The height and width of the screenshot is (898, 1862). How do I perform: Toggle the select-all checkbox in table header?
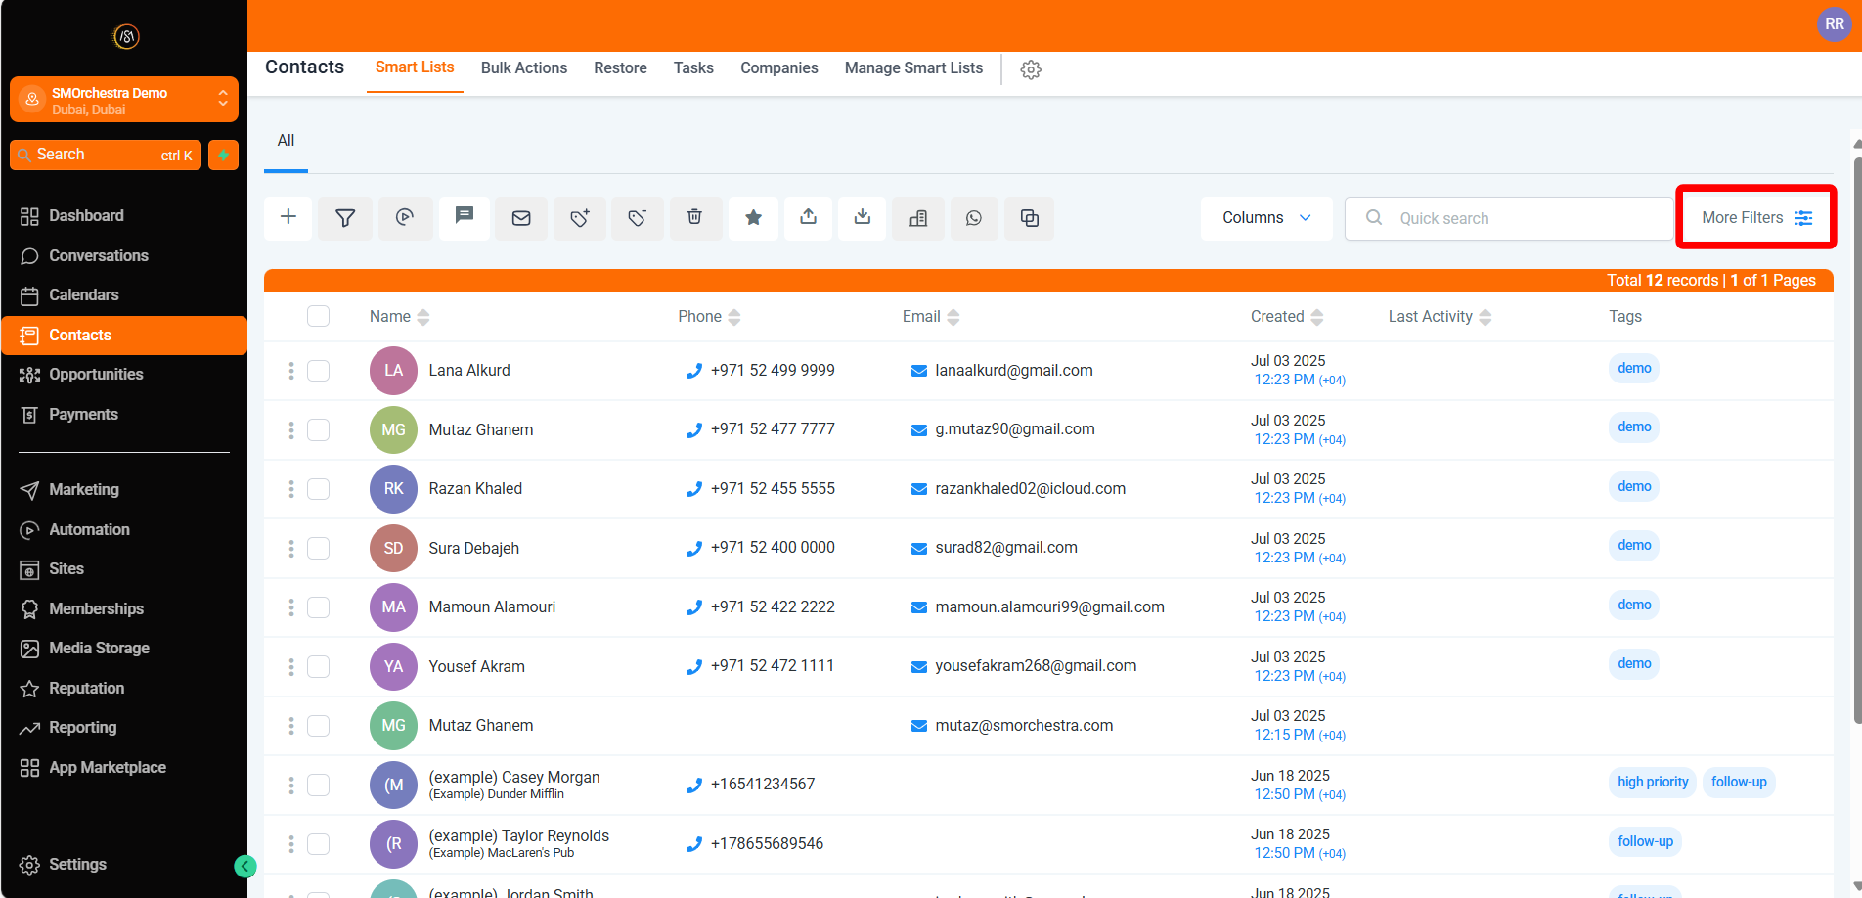tap(318, 316)
